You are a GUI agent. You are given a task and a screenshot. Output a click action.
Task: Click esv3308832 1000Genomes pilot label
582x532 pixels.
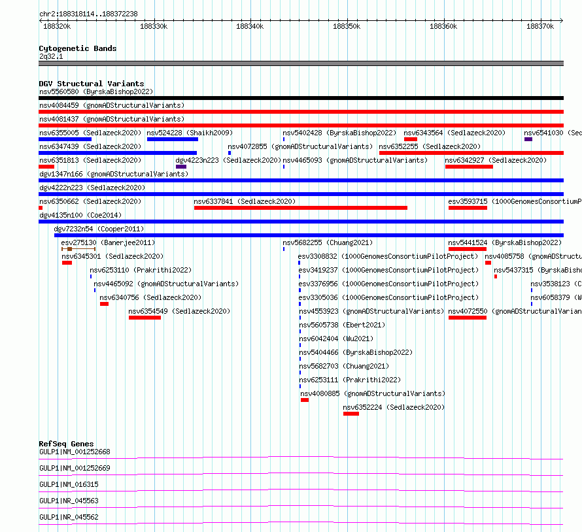click(388, 256)
